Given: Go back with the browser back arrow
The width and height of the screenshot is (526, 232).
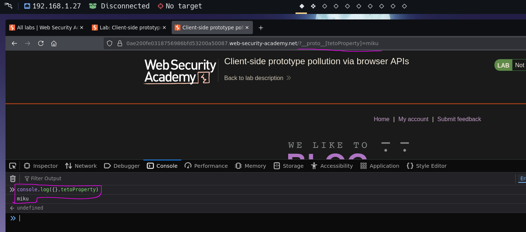Looking at the screenshot, I should point(14,43).
